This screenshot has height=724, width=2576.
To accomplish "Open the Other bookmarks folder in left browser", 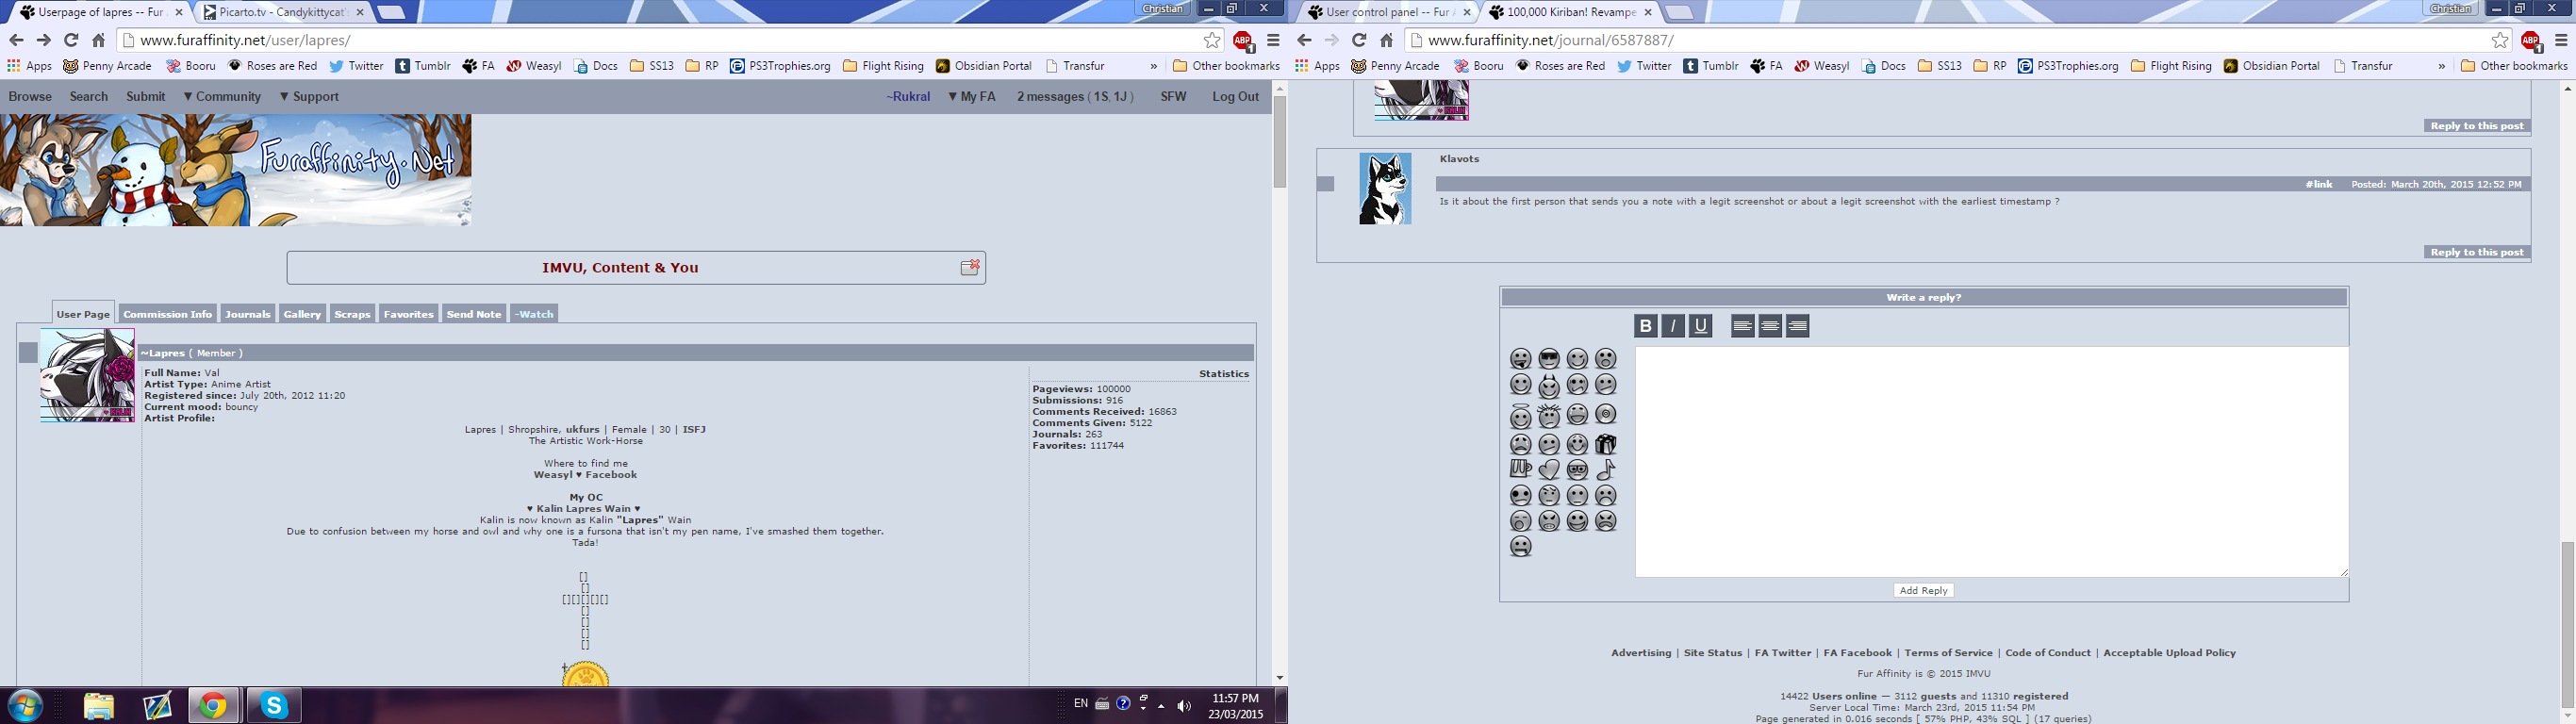I will [1226, 66].
